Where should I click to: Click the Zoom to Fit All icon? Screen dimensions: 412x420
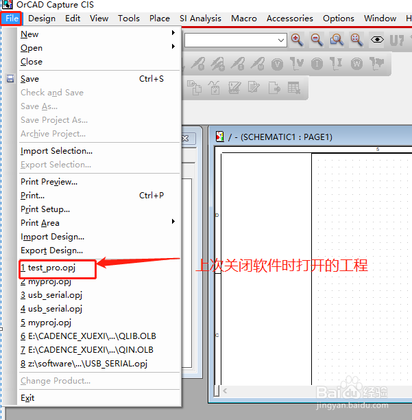356,40
